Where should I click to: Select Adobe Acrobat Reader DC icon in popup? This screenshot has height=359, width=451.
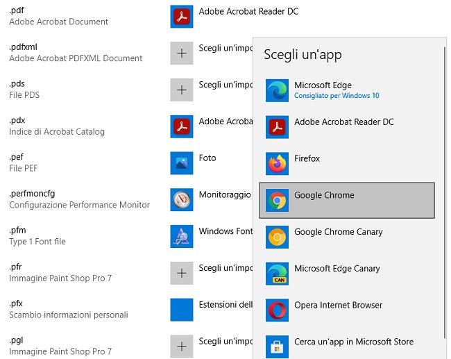(277, 127)
